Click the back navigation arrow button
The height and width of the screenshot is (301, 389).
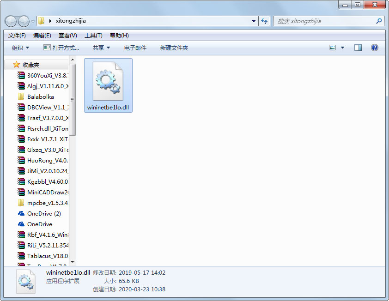coord(11,21)
